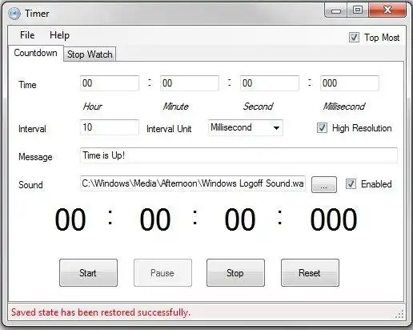Screen dimensions: 413x330
Task: Open the Help menu
Action: [59, 35]
